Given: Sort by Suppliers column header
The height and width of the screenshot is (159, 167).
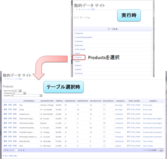Looking at the screenshot, I should tap(153, 101).
